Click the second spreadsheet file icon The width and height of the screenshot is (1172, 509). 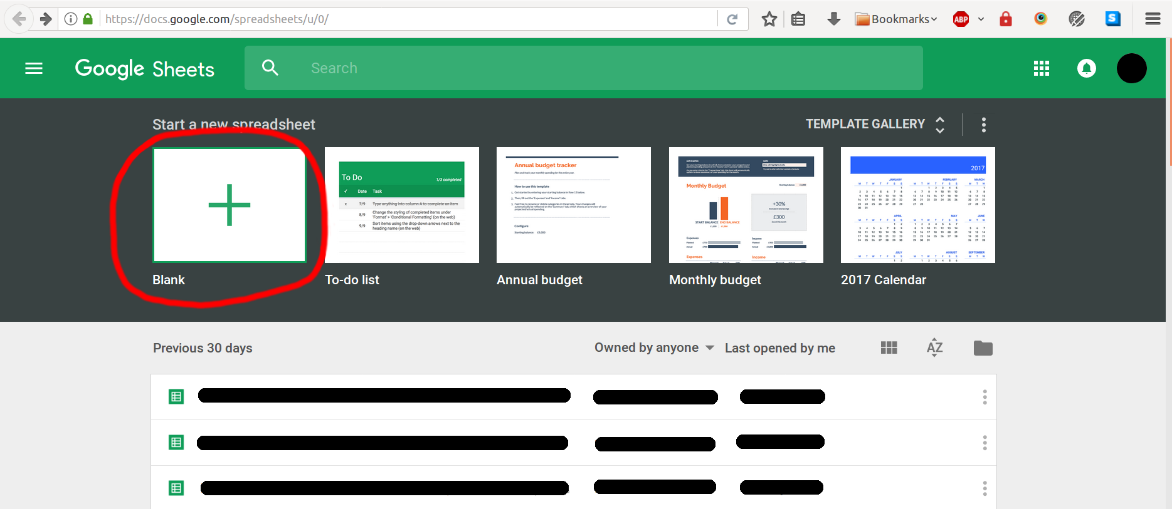point(176,442)
